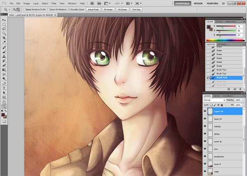
Task: Hide the Line layer
Action: pos(205,149)
